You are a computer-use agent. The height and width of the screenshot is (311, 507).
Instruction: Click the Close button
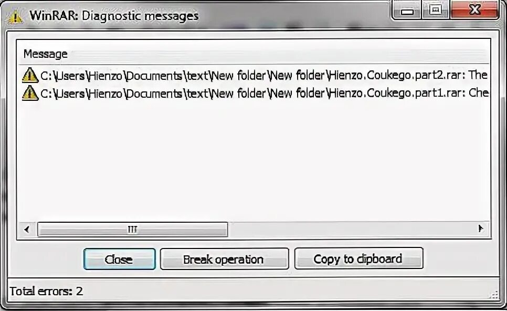[119, 259]
